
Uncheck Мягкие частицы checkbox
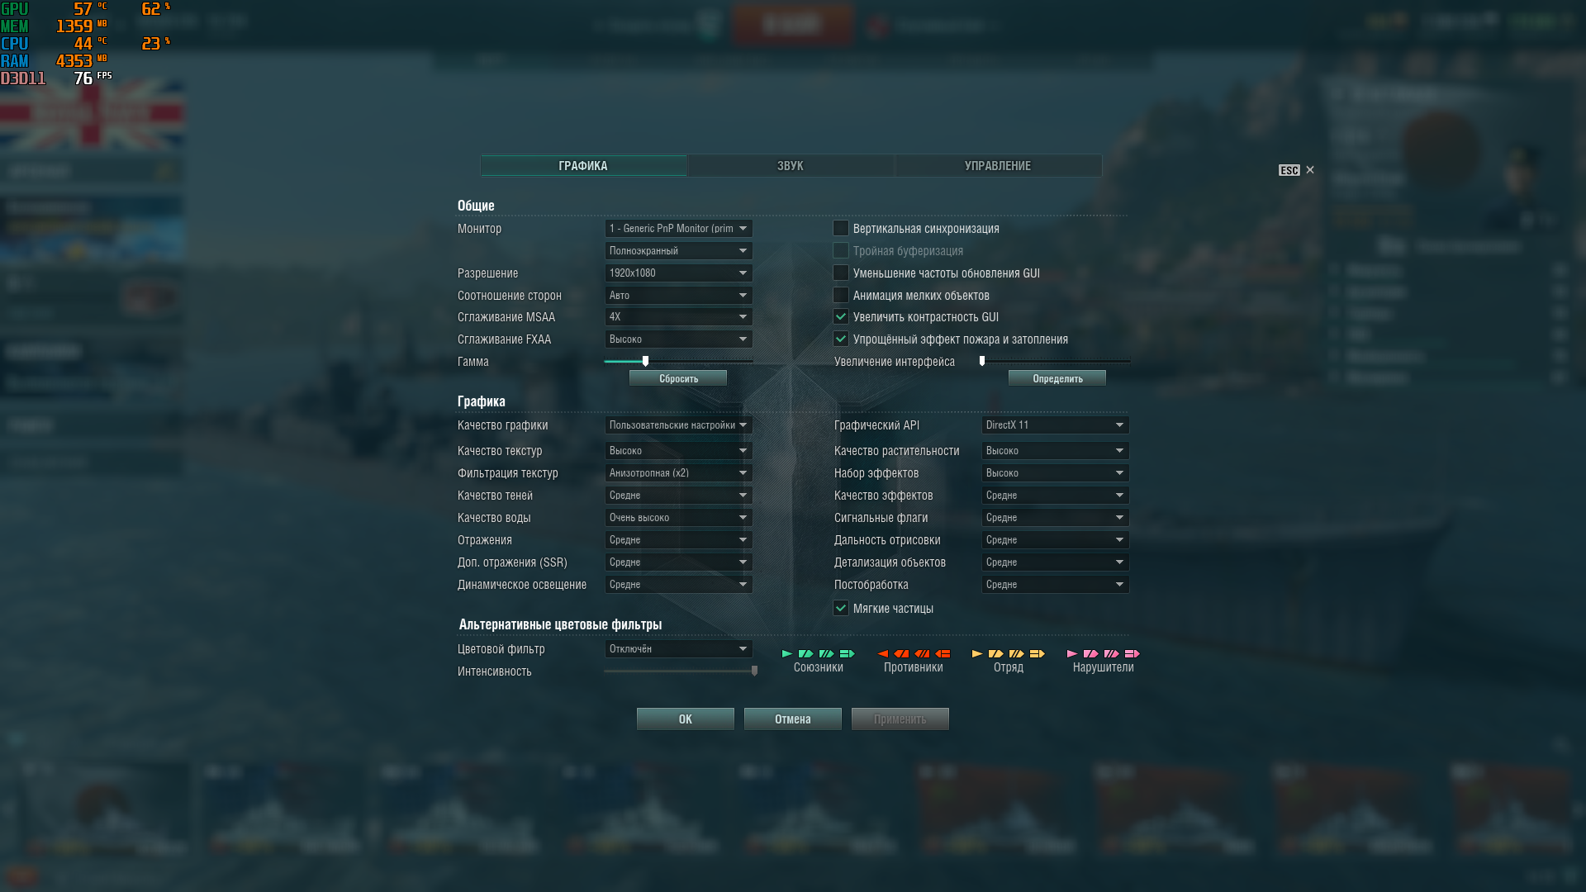[841, 608]
